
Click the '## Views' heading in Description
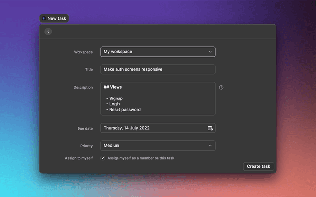[x=113, y=87]
